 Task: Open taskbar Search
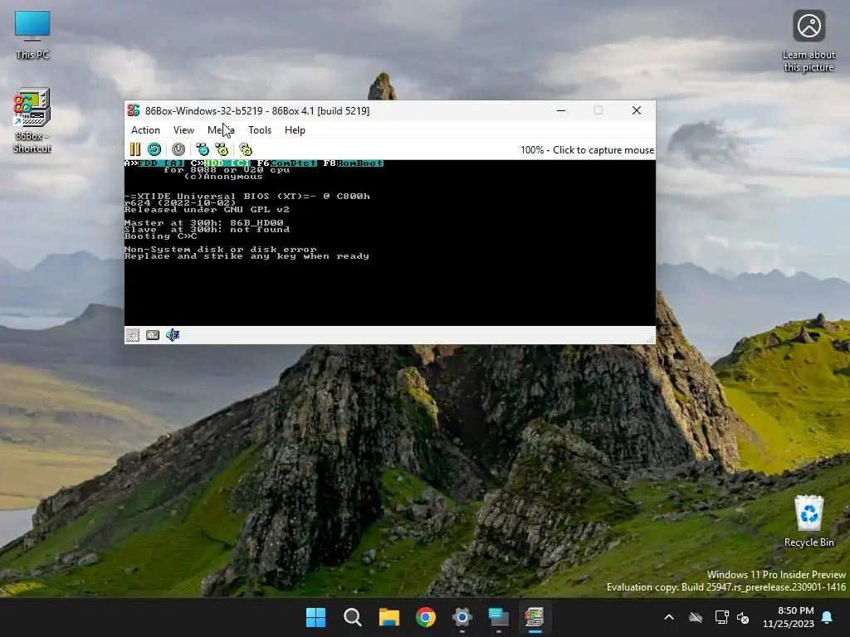click(x=352, y=617)
